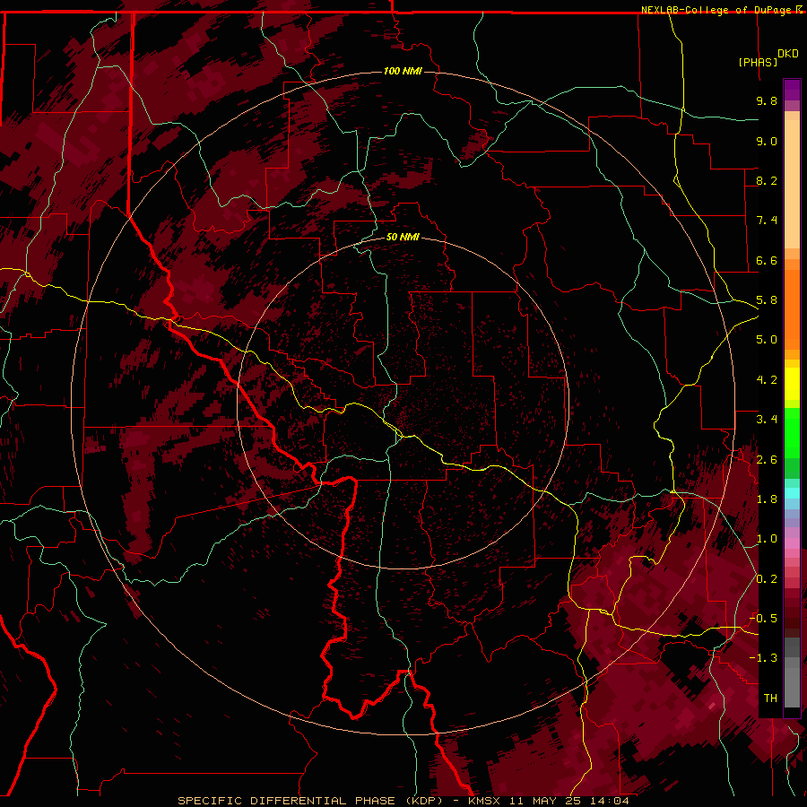Click the TH threshold label on the legend

point(770,699)
